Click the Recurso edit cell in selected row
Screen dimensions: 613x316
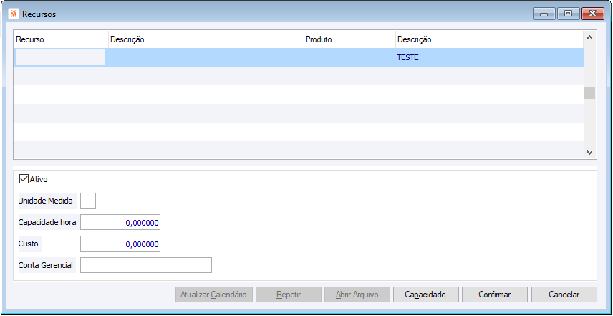[x=60, y=57]
